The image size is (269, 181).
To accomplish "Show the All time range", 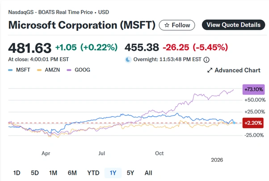I will [148, 173].
